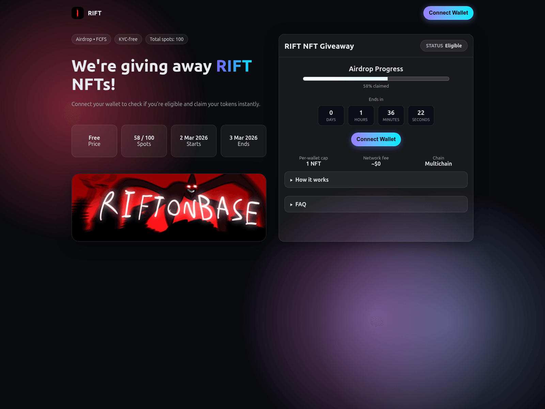This screenshot has width=545, height=409.
Task: Click the 2 Mar 2026 Starts card
Action: [193, 141]
